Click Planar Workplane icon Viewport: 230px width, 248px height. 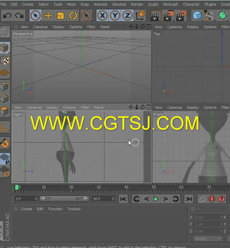click(x=5, y=172)
